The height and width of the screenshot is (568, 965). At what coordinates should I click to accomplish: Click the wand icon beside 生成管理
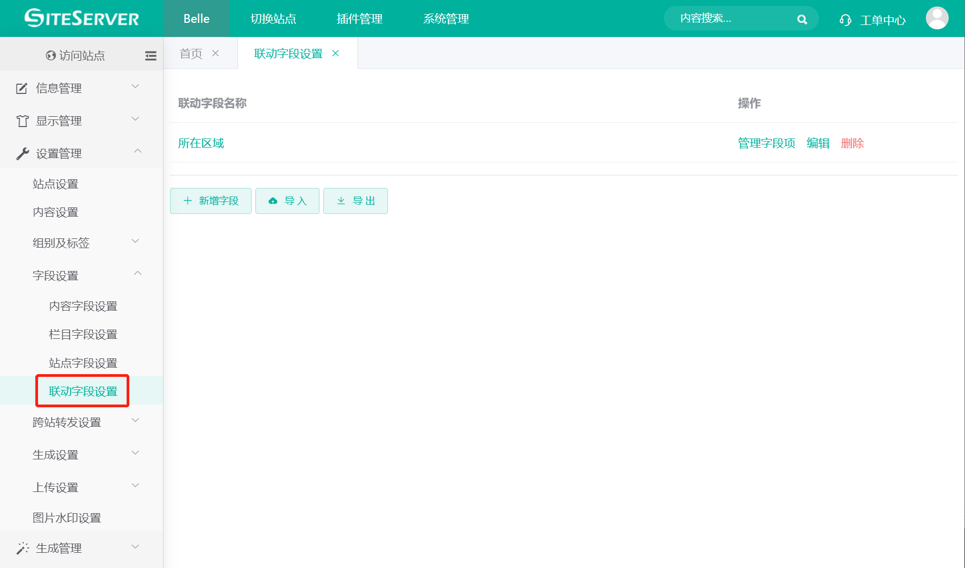click(x=22, y=548)
